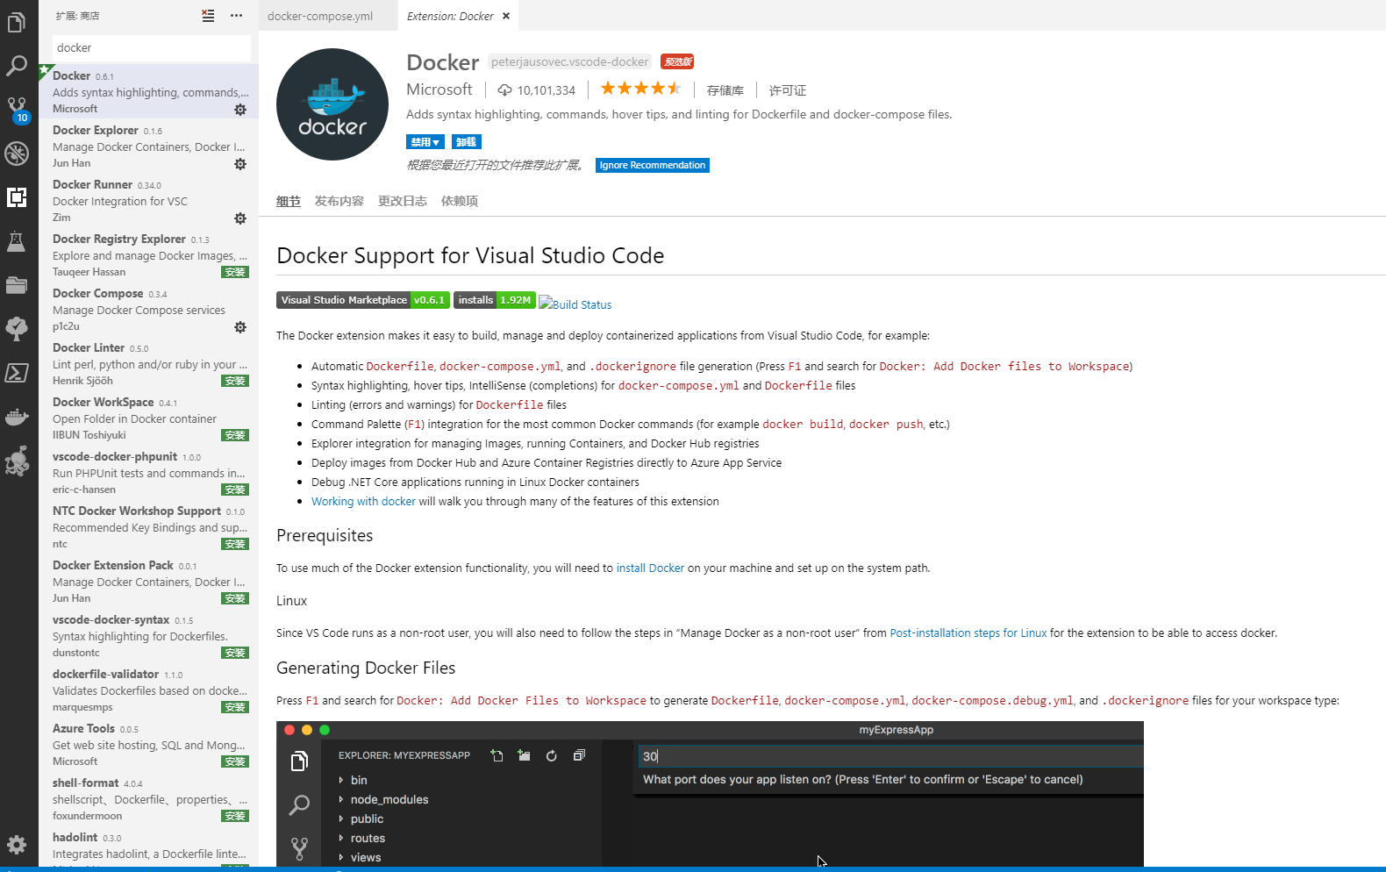Install vscode-docker-phpunit extension
Screen dimensions: 1386x872
point(235,490)
